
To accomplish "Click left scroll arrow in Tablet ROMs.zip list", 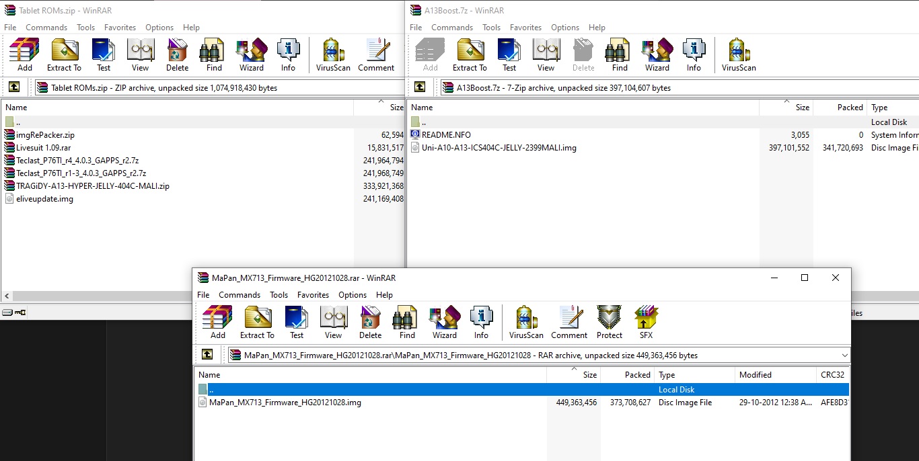I will [7, 296].
